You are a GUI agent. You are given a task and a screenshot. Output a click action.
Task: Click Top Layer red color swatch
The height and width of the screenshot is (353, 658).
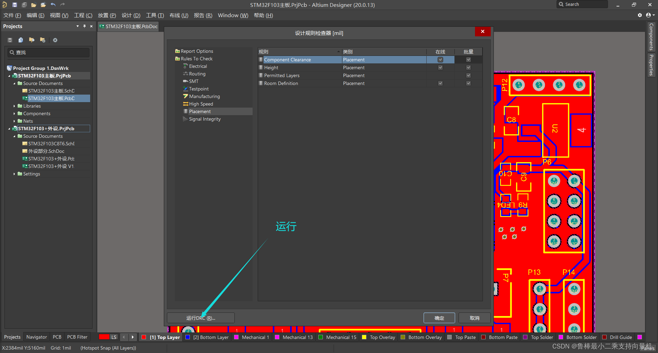pyautogui.click(x=144, y=337)
